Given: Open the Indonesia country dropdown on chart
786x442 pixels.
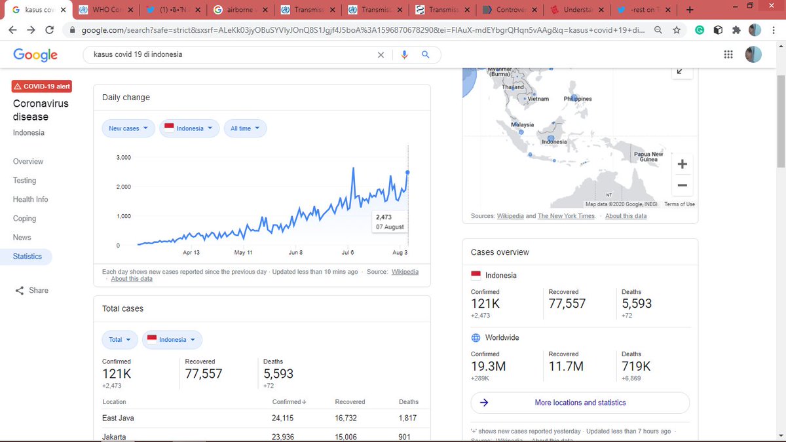Looking at the screenshot, I should pyautogui.click(x=189, y=128).
